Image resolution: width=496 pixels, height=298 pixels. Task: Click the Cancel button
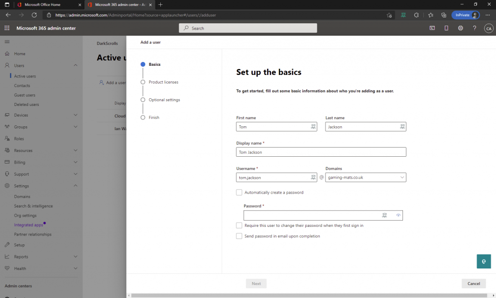474,283
